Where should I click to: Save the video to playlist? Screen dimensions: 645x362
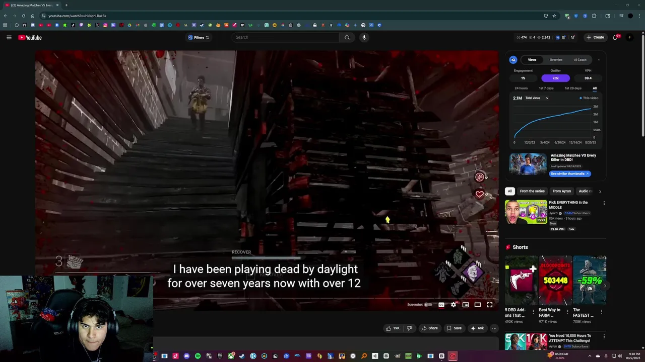454,328
